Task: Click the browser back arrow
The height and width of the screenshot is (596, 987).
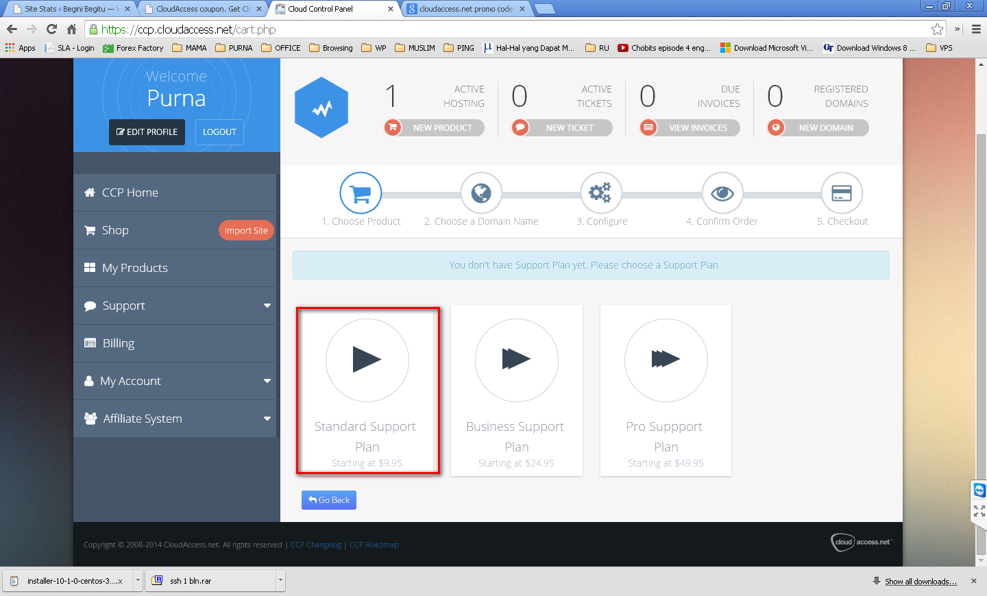Action: 12,29
